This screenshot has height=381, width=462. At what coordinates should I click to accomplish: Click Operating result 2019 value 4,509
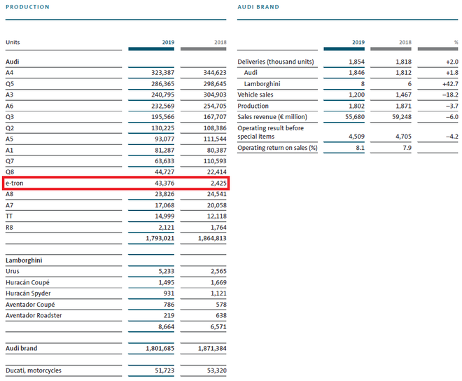[x=356, y=137]
